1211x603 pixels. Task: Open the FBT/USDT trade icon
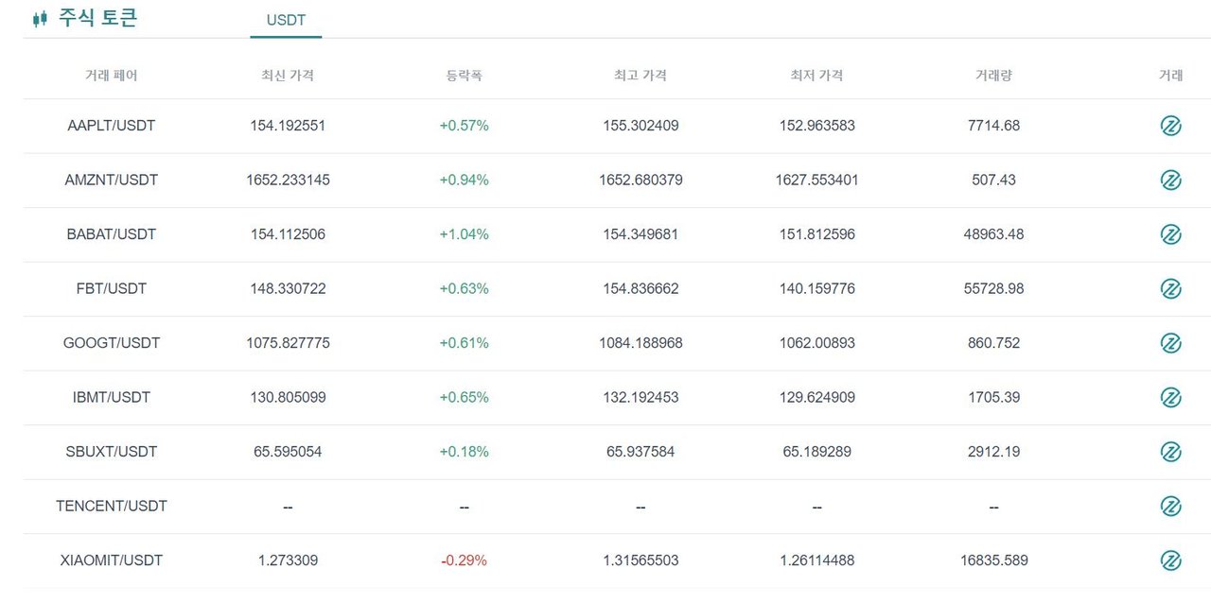[x=1170, y=288]
